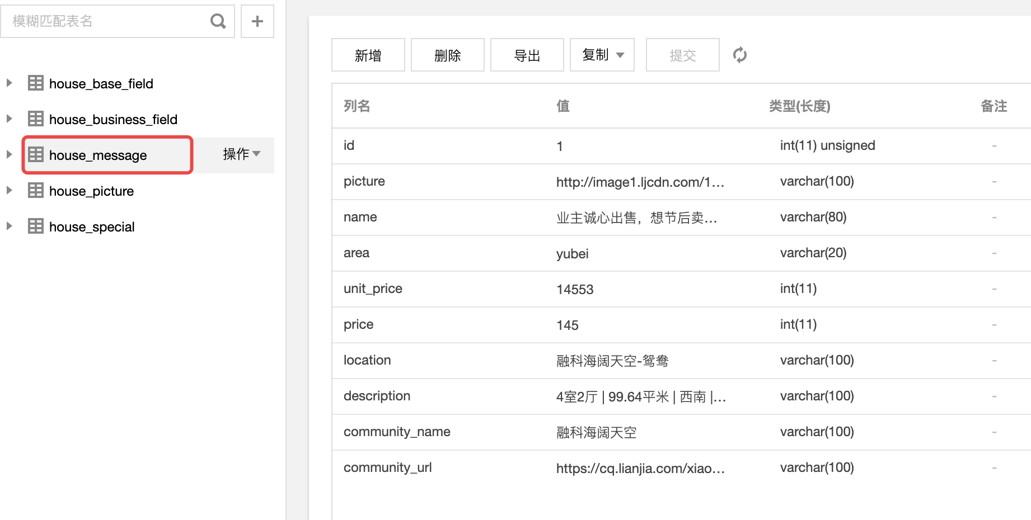Click the 导出 button
Screen dimensions: 1031x520
[x=527, y=55]
